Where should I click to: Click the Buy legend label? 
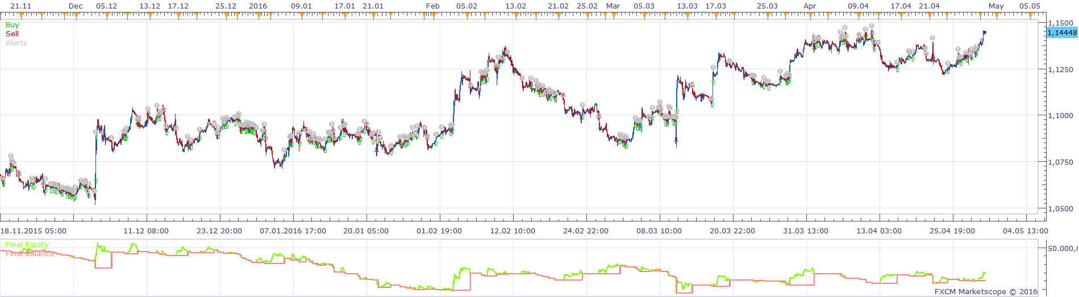point(12,25)
